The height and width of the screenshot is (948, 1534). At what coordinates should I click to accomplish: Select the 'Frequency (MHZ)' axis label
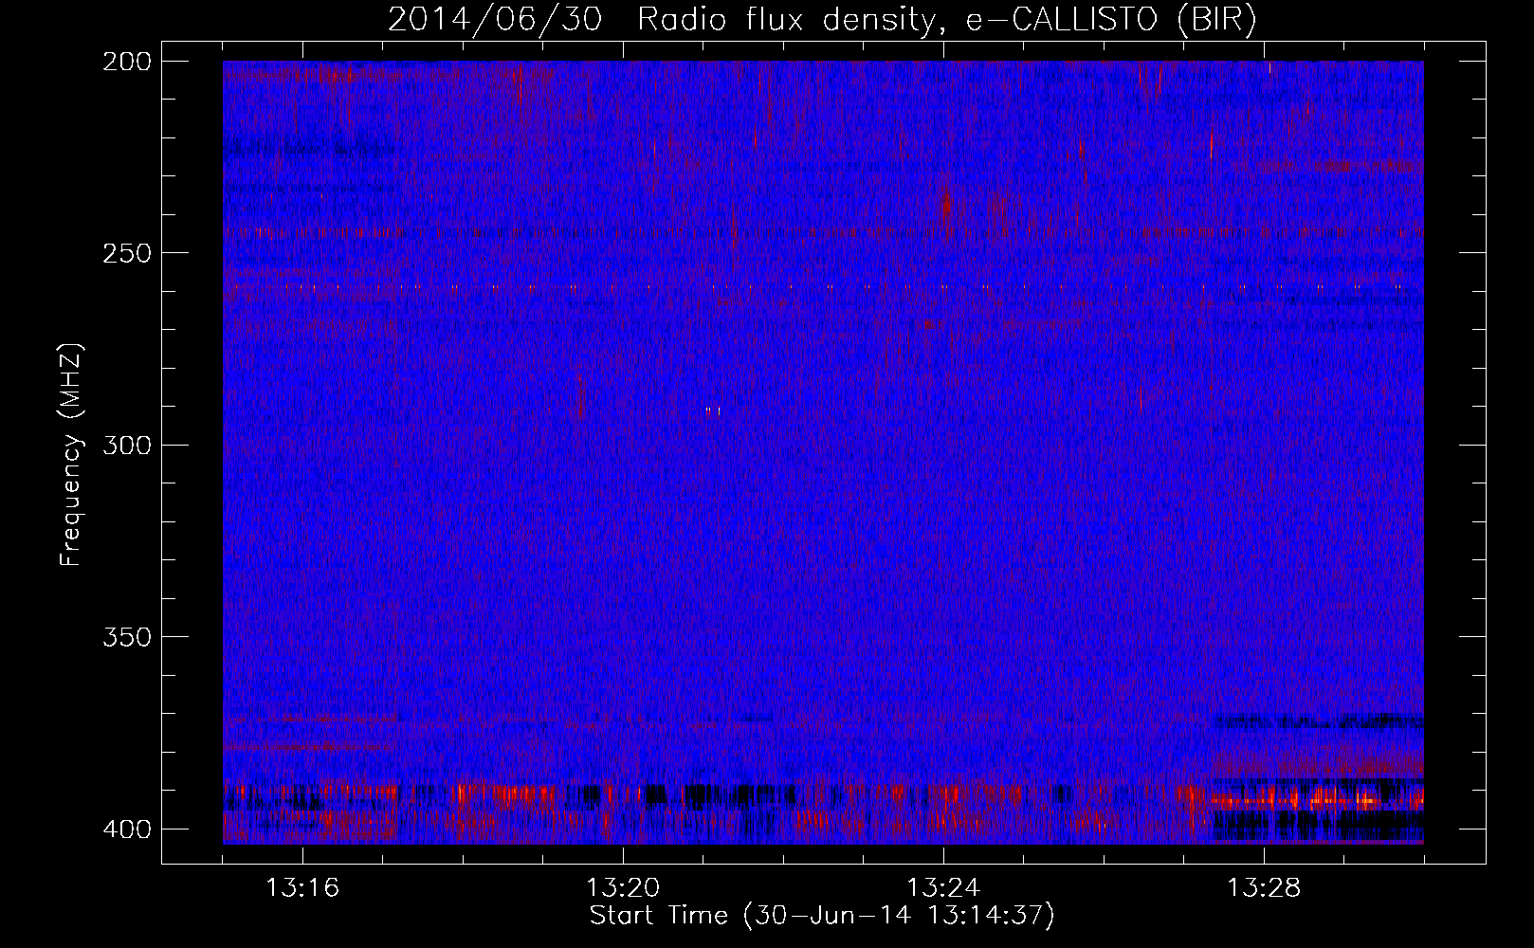(71, 455)
